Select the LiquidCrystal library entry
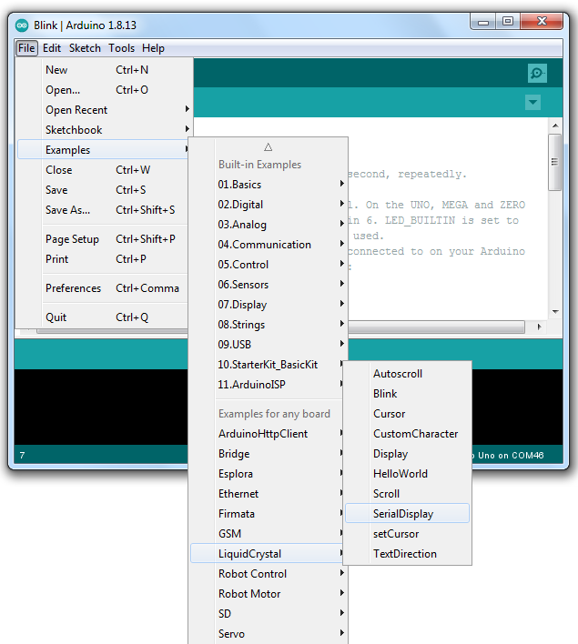The image size is (578, 644). coord(268,554)
